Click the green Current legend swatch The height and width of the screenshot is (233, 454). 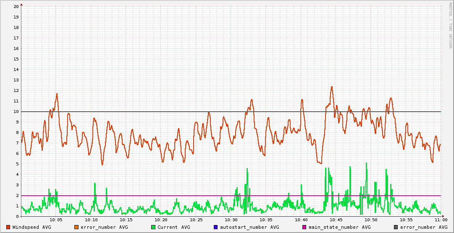click(153, 227)
